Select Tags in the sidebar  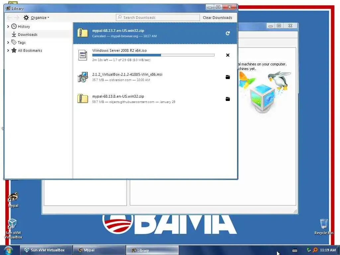coord(22,42)
